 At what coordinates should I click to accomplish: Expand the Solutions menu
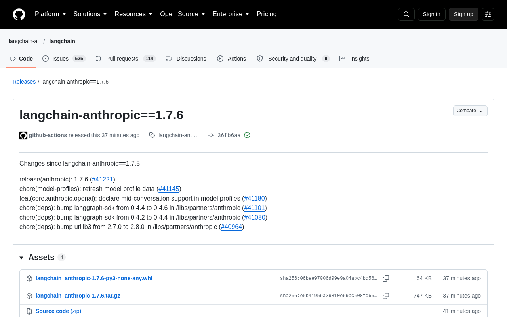[90, 14]
